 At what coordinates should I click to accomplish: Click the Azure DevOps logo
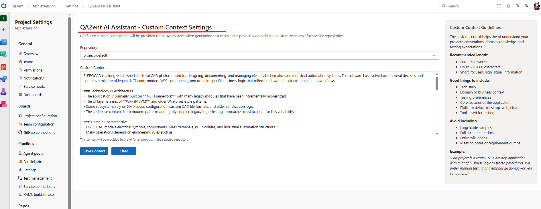tap(4, 6)
